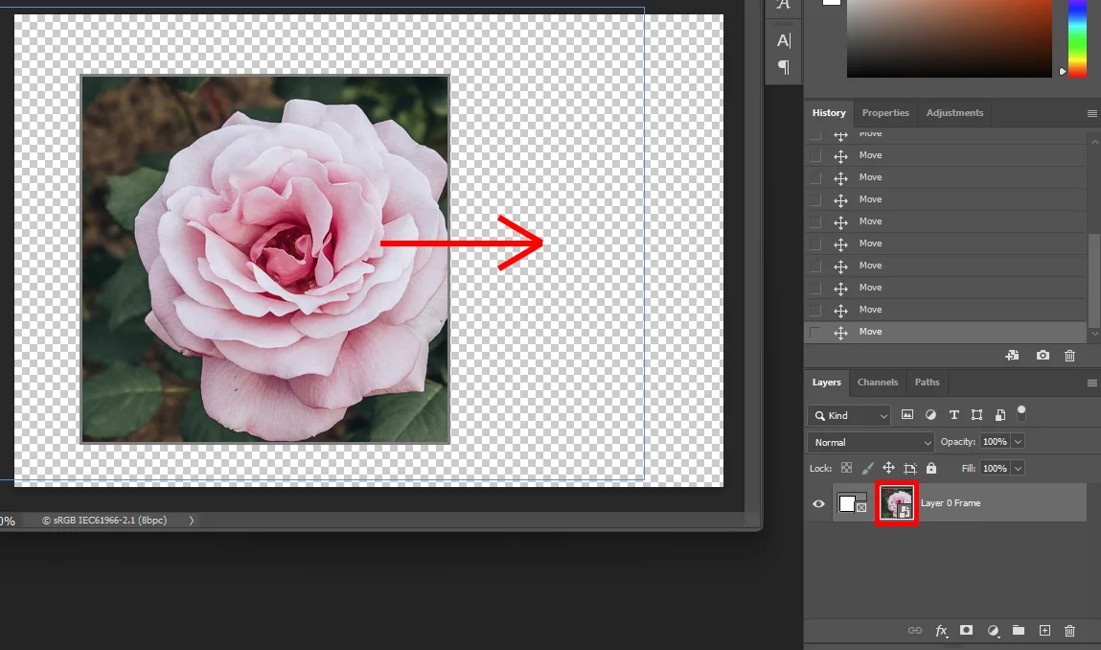Screen dimensions: 1101x650
Task: Expand status bar info chevron menu
Action: click(x=191, y=521)
